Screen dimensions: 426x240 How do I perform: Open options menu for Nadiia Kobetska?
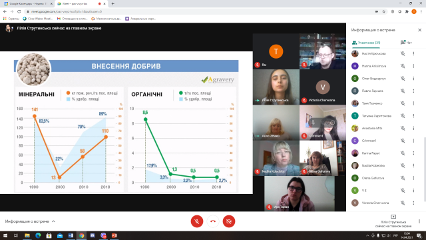[413, 165]
